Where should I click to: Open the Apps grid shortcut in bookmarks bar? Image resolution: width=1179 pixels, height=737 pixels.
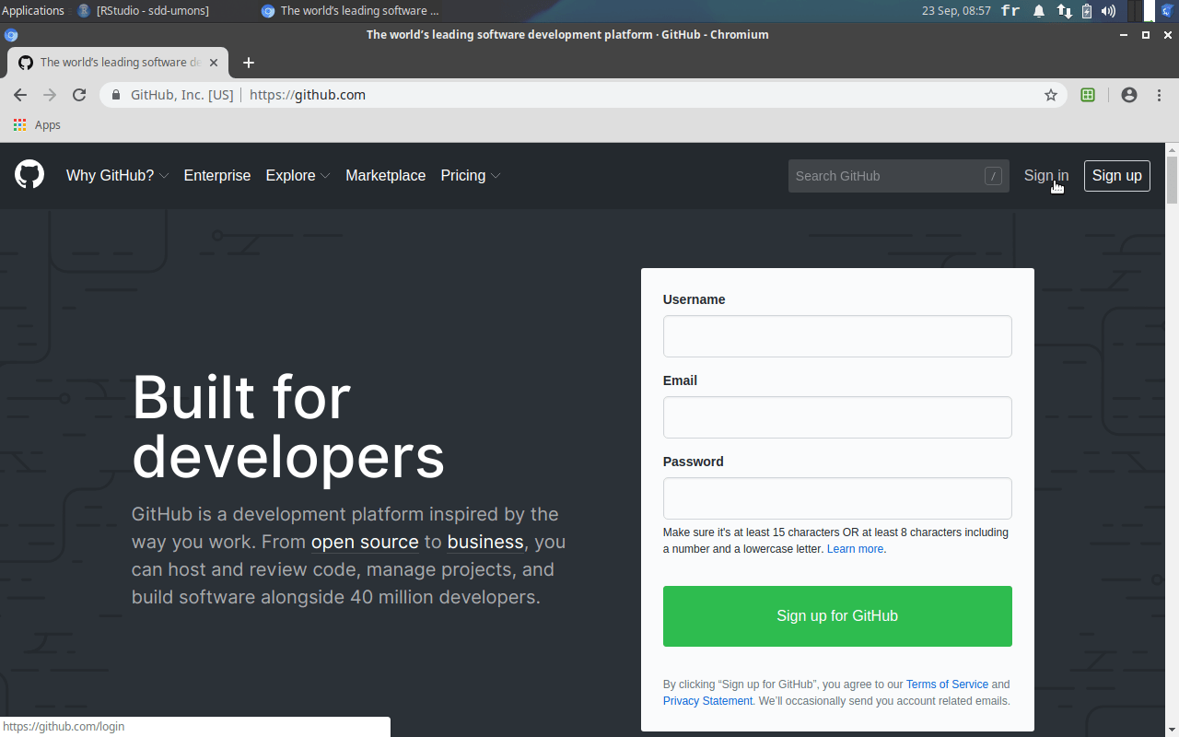37,125
